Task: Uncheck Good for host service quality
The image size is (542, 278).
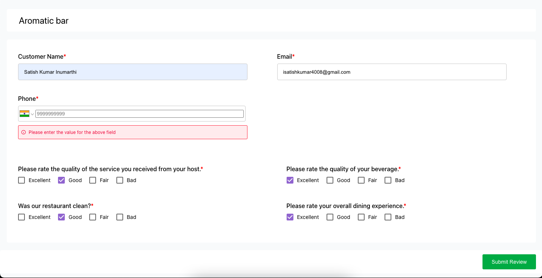Action: click(61, 180)
